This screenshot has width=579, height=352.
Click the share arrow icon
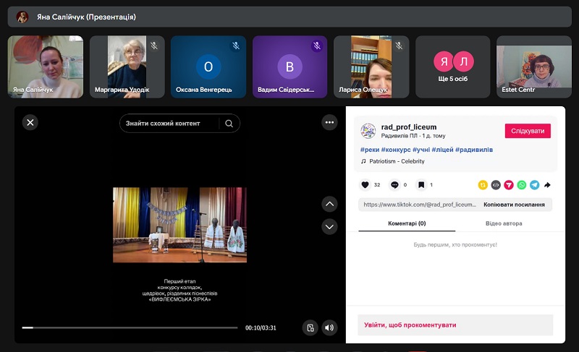pyautogui.click(x=548, y=185)
